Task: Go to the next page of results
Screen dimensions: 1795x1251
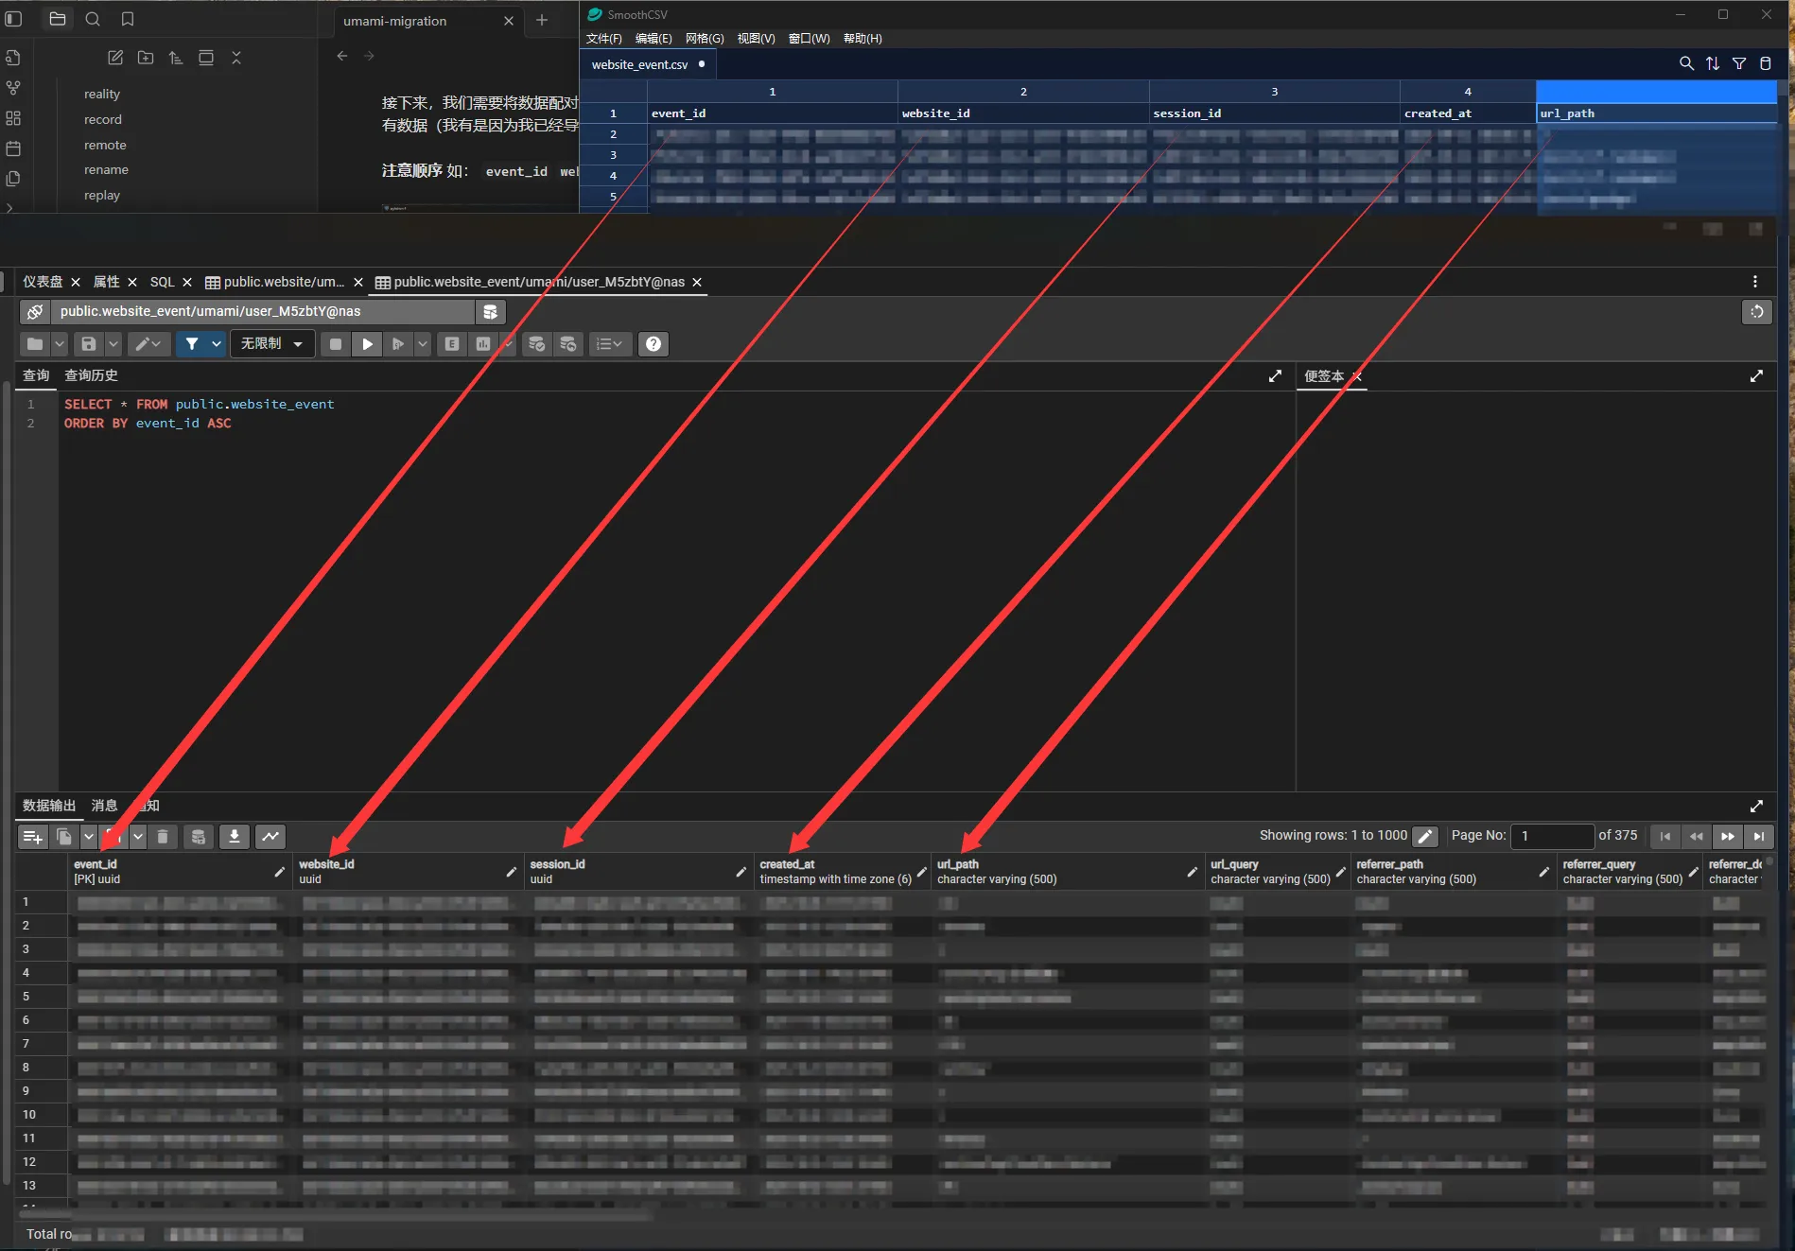Action: 1727,837
